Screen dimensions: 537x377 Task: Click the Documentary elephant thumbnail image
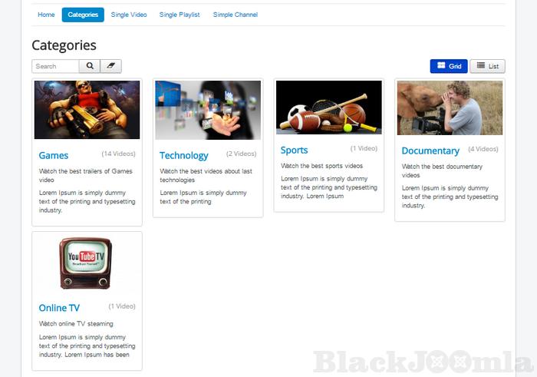(450, 107)
